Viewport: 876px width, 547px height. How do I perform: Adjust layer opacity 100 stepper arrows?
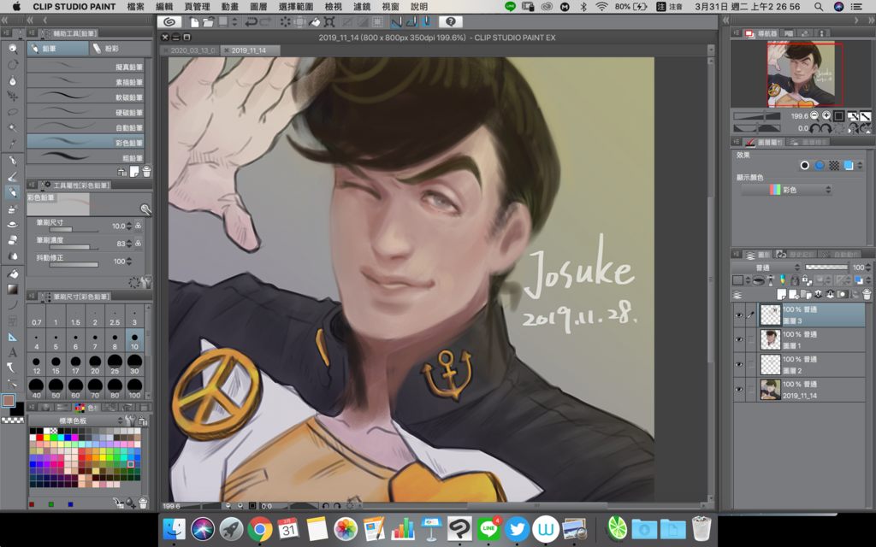867,268
